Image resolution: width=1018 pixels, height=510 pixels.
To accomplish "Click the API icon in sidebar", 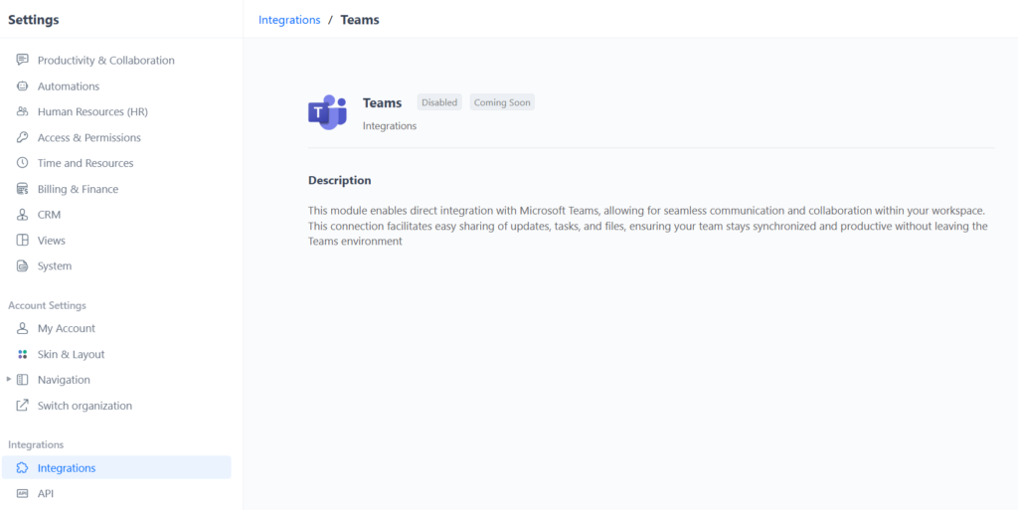I will 22,494.
